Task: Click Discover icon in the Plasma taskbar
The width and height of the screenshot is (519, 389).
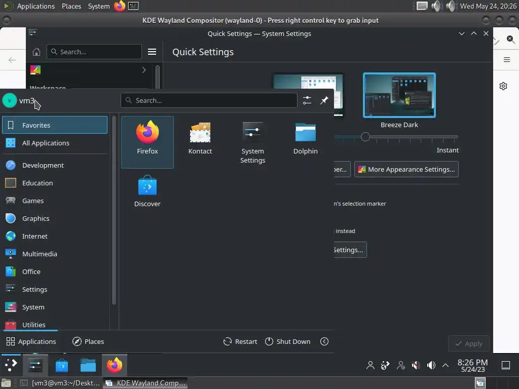Action: pos(61,365)
